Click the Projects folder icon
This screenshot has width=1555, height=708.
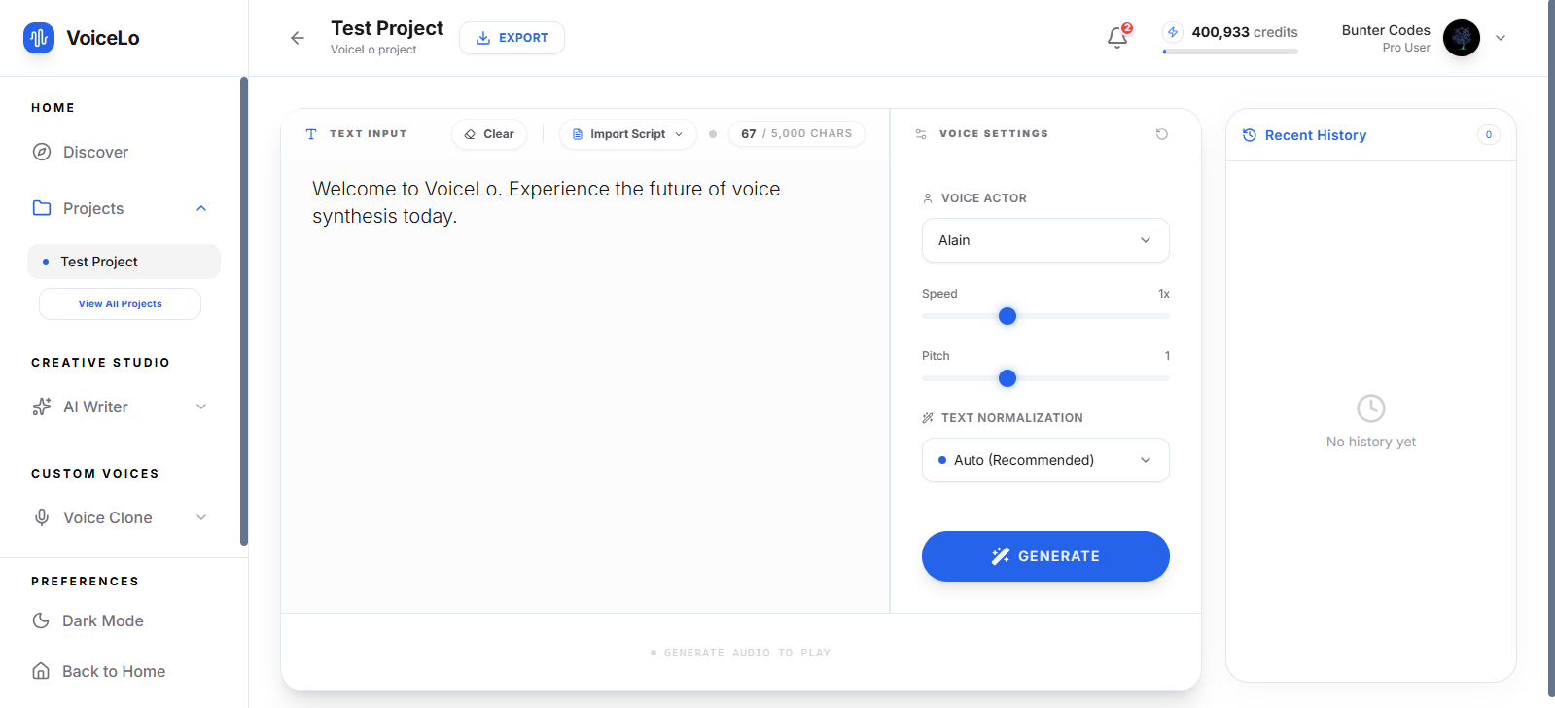click(42, 208)
